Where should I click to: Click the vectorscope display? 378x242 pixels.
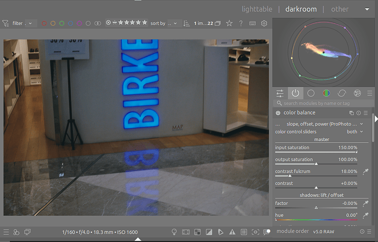click(x=323, y=52)
